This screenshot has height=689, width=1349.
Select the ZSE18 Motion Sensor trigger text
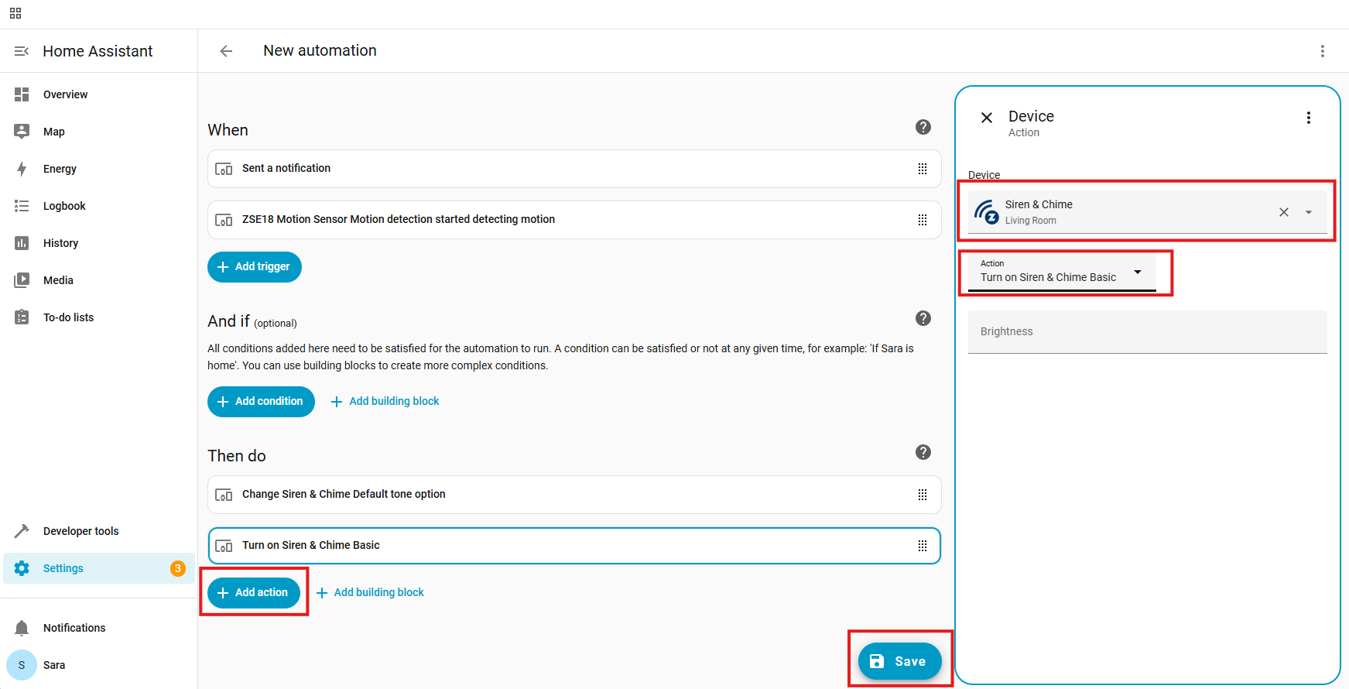399,219
